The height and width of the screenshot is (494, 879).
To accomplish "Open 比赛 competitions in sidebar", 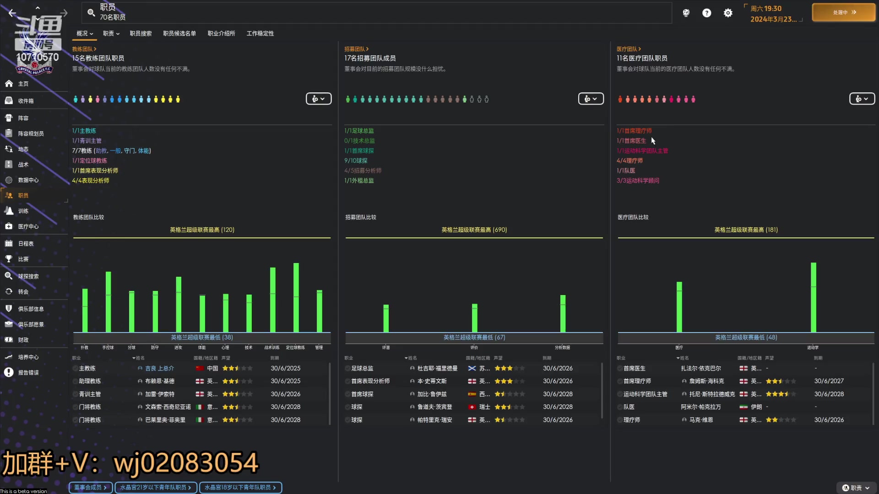I will point(34,259).
